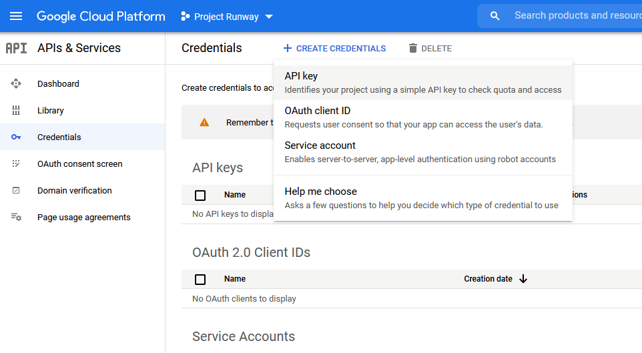642x353 pixels.
Task: Select Credentials in the sidebar
Action: [x=59, y=137]
